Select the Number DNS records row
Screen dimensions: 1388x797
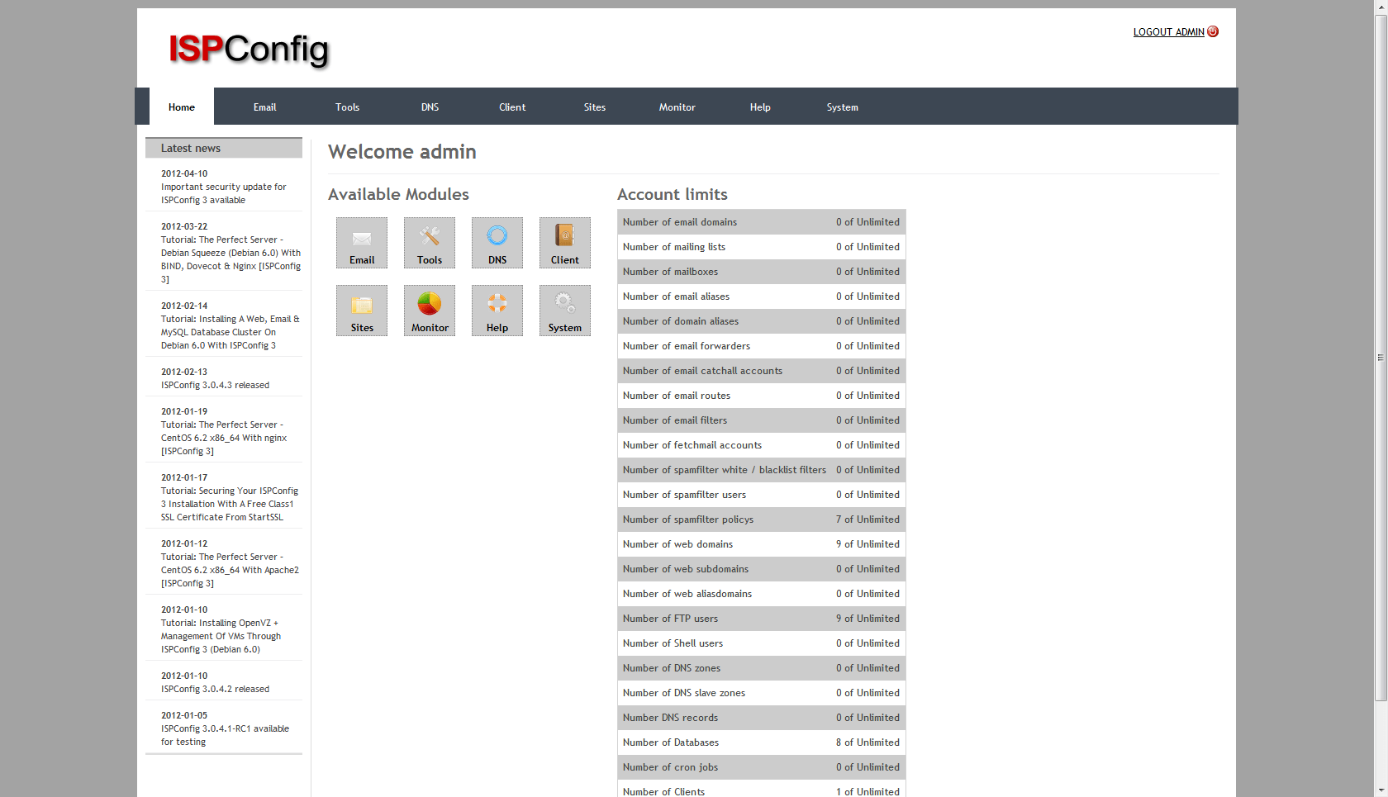click(762, 718)
